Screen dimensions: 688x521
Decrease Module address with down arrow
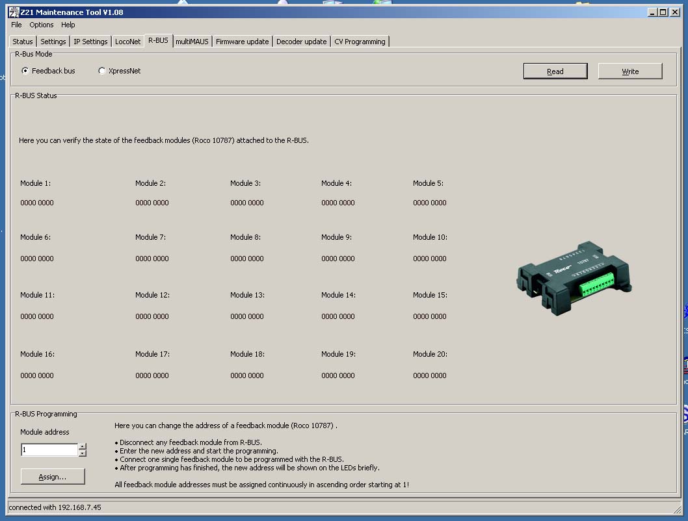(x=82, y=453)
